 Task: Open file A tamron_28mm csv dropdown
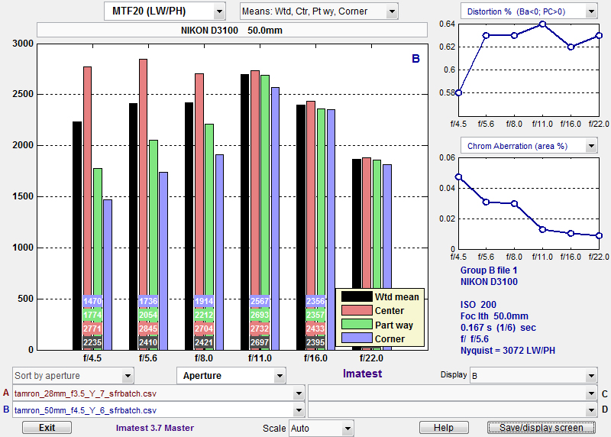pyautogui.click(x=158, y=393)
